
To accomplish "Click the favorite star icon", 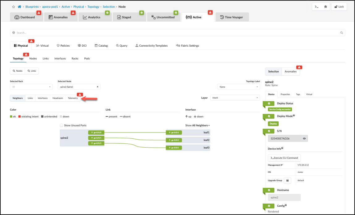I will pos(14,7).
